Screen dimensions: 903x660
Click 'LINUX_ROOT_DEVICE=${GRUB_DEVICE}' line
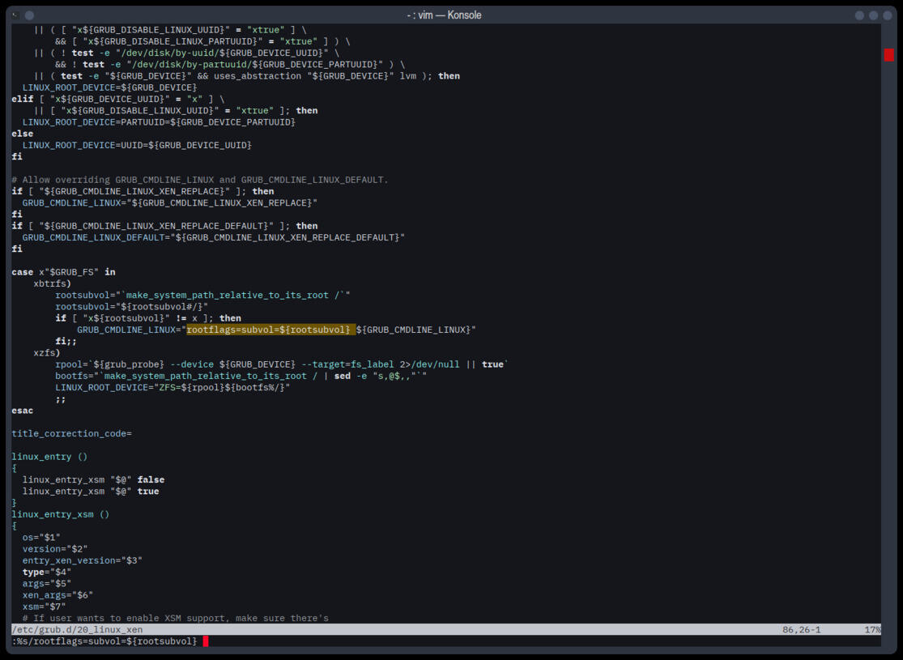110,87
